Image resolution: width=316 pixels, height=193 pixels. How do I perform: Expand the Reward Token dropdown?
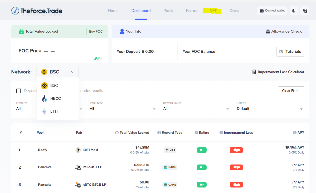[x=196, y=109]
